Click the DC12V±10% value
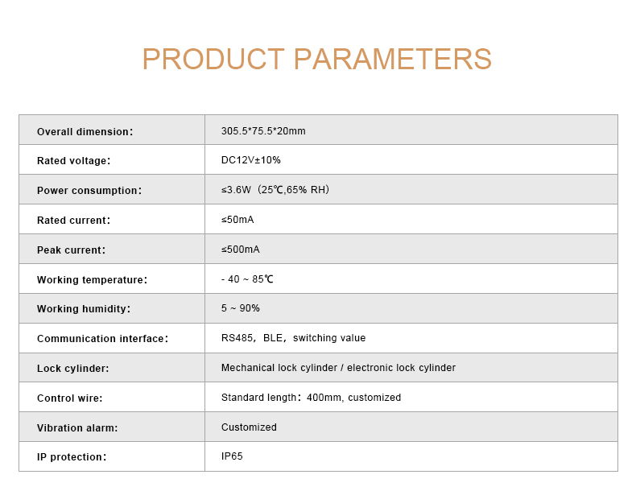Viewport: 636px width, 487px height. (251, 160)
